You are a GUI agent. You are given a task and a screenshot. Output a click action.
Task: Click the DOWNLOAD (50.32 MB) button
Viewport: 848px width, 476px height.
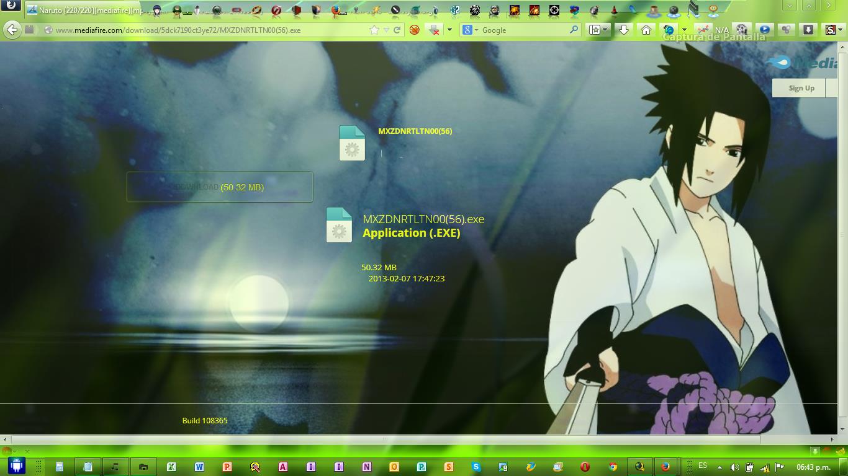220,187
